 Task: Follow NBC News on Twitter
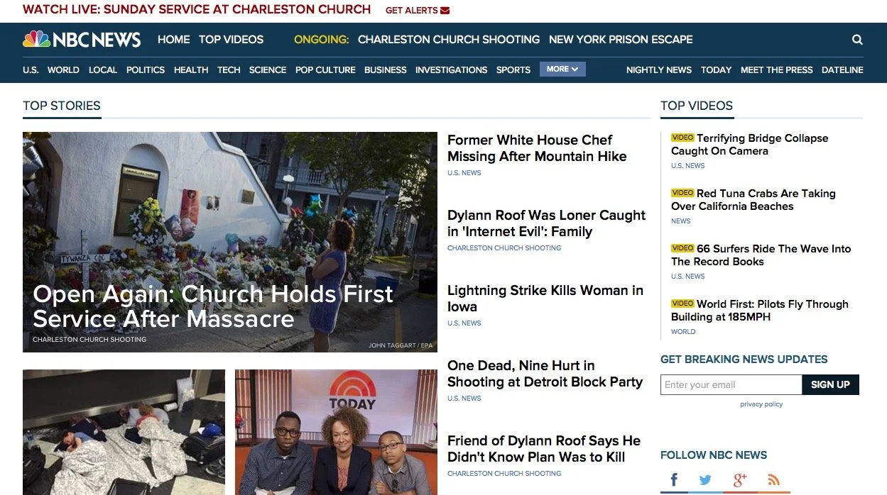tap(705, 480)
